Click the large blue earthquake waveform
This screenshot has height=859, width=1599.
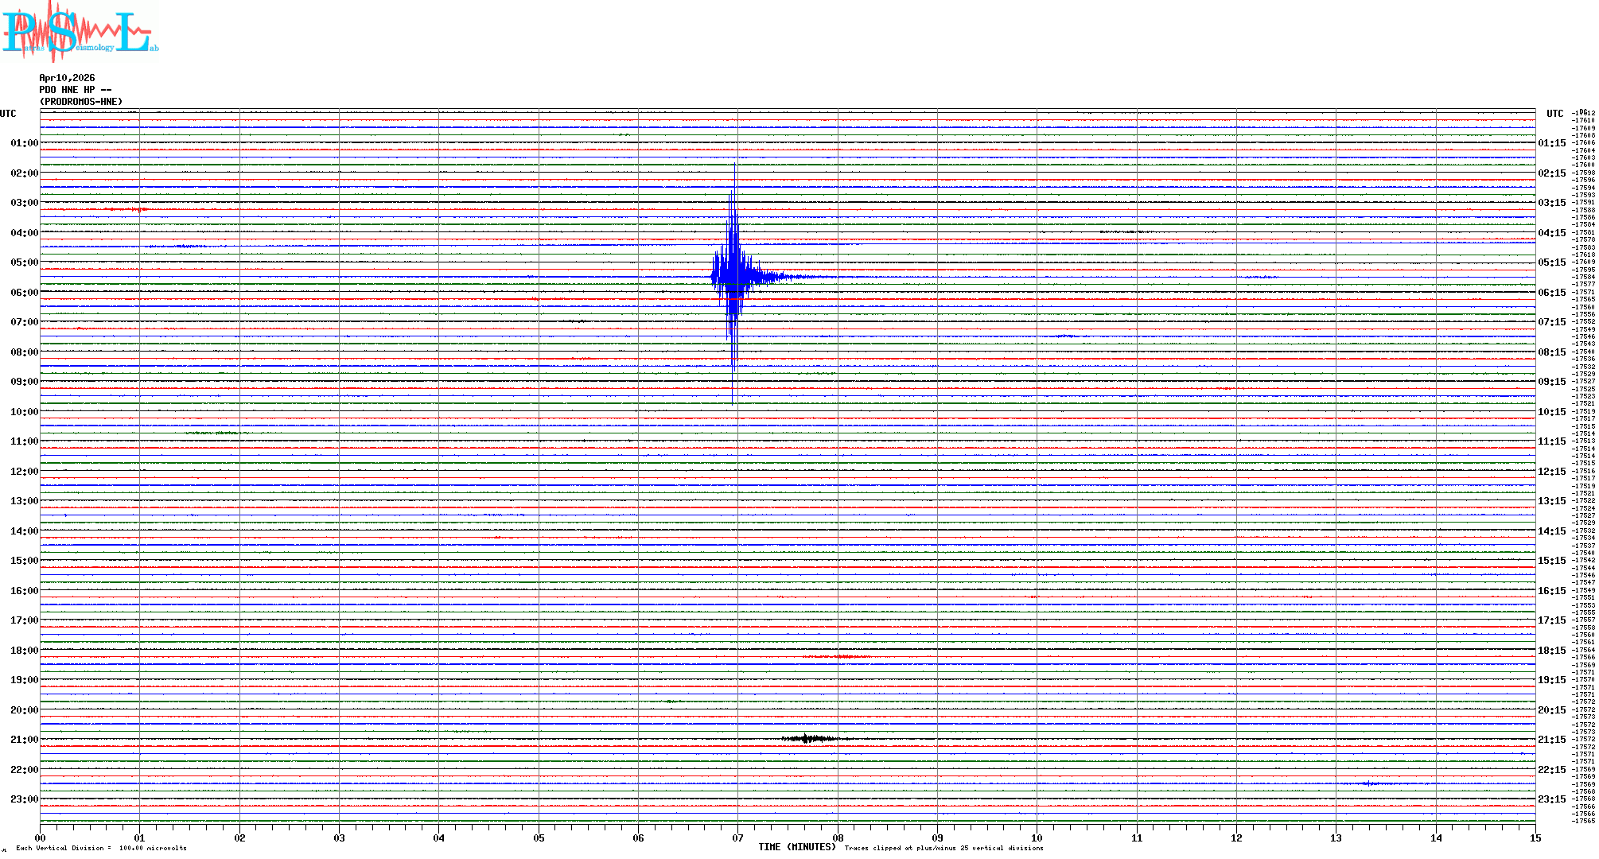[733, 277]
